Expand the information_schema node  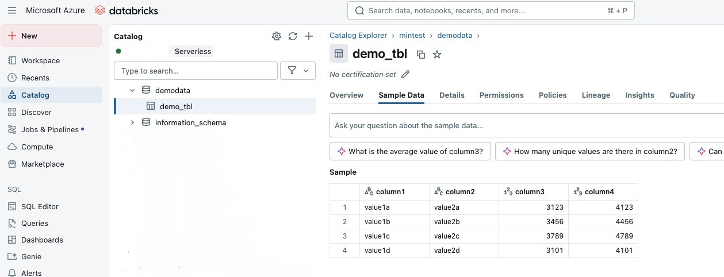click(132, 122)
